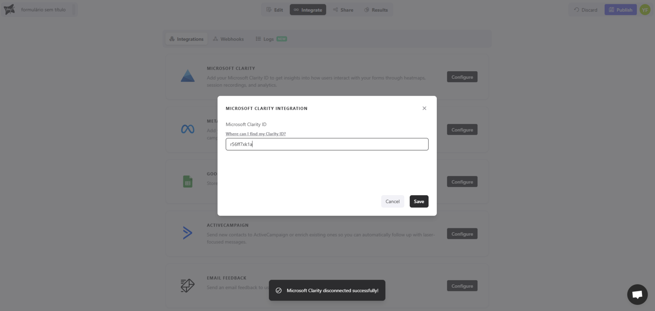Select the Webhooks tab
655x311 pixels.
coord(228,39)
